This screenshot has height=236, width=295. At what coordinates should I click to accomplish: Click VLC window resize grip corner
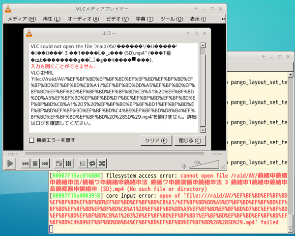click(x=223, y=166)
